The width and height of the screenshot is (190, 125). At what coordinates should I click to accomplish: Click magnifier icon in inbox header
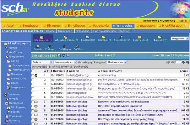68,55
